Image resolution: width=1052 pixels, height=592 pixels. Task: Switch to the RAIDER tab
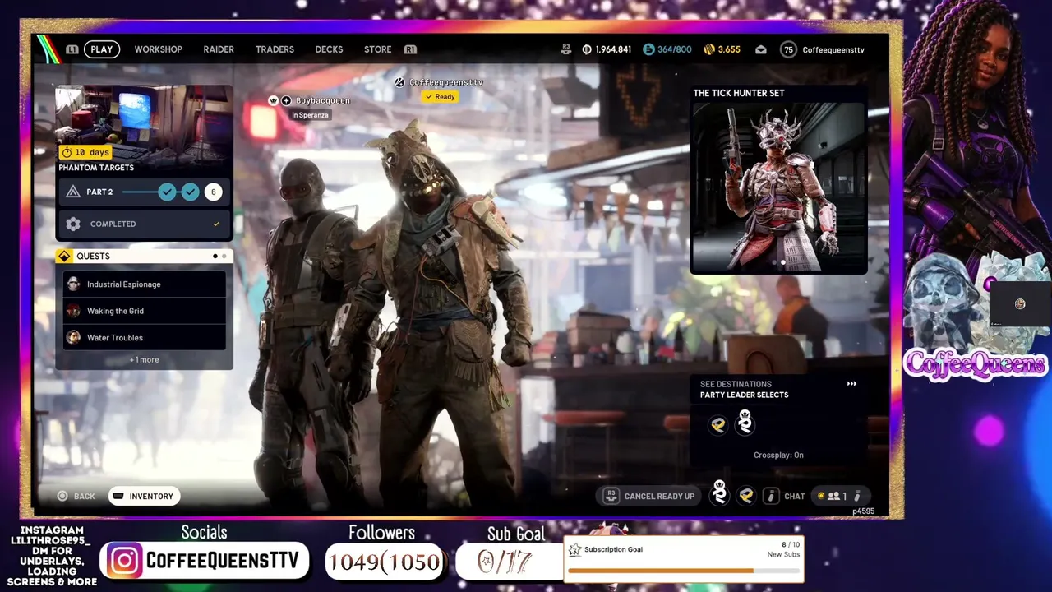click(x=219, y=49)
